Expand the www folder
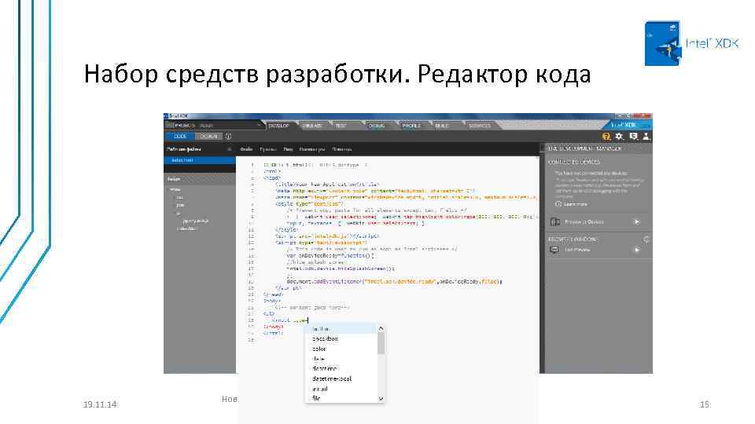 [x=175, y=189]
